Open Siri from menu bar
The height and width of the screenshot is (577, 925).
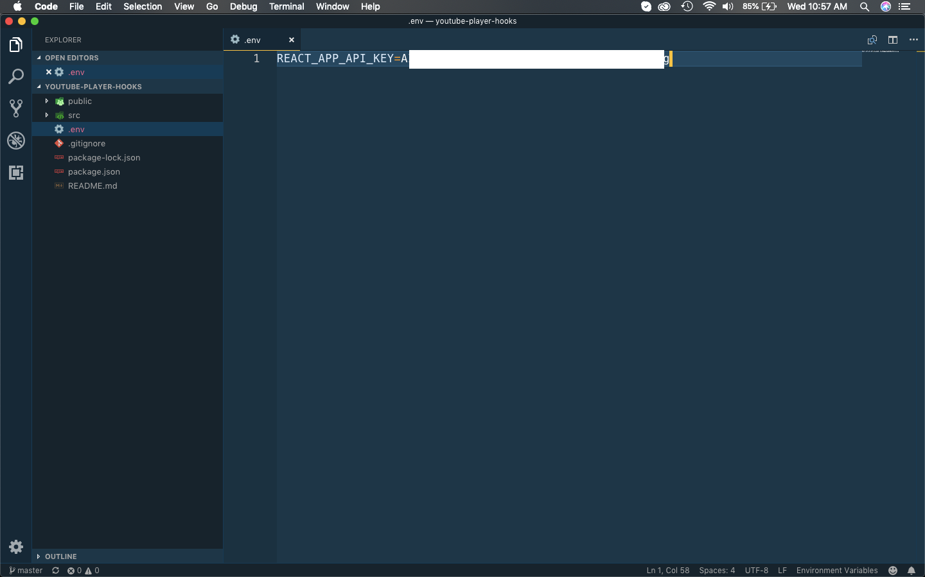click(x=886, y=6)
